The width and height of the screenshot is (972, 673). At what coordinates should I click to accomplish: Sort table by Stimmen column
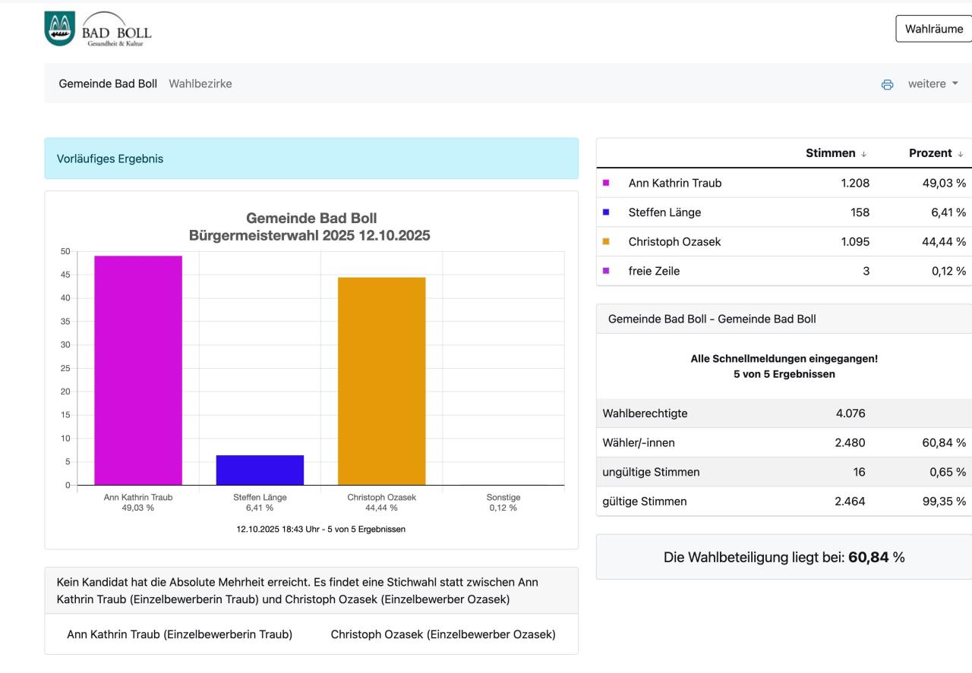point(837,153)
